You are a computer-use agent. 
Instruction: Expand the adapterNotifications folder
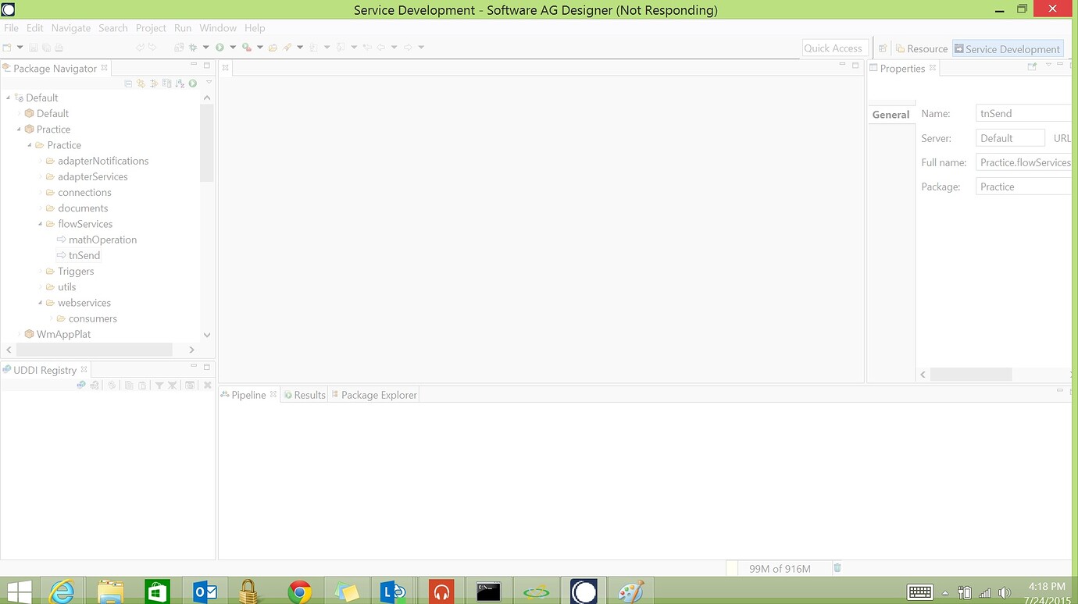pos(41,161)
